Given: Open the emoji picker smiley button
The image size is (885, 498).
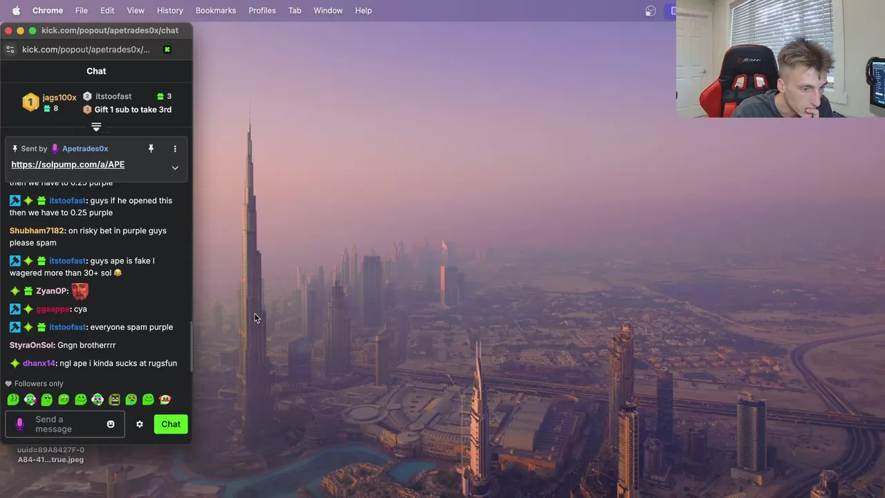Looking at the screenshot, I should [x=111, y=424].
